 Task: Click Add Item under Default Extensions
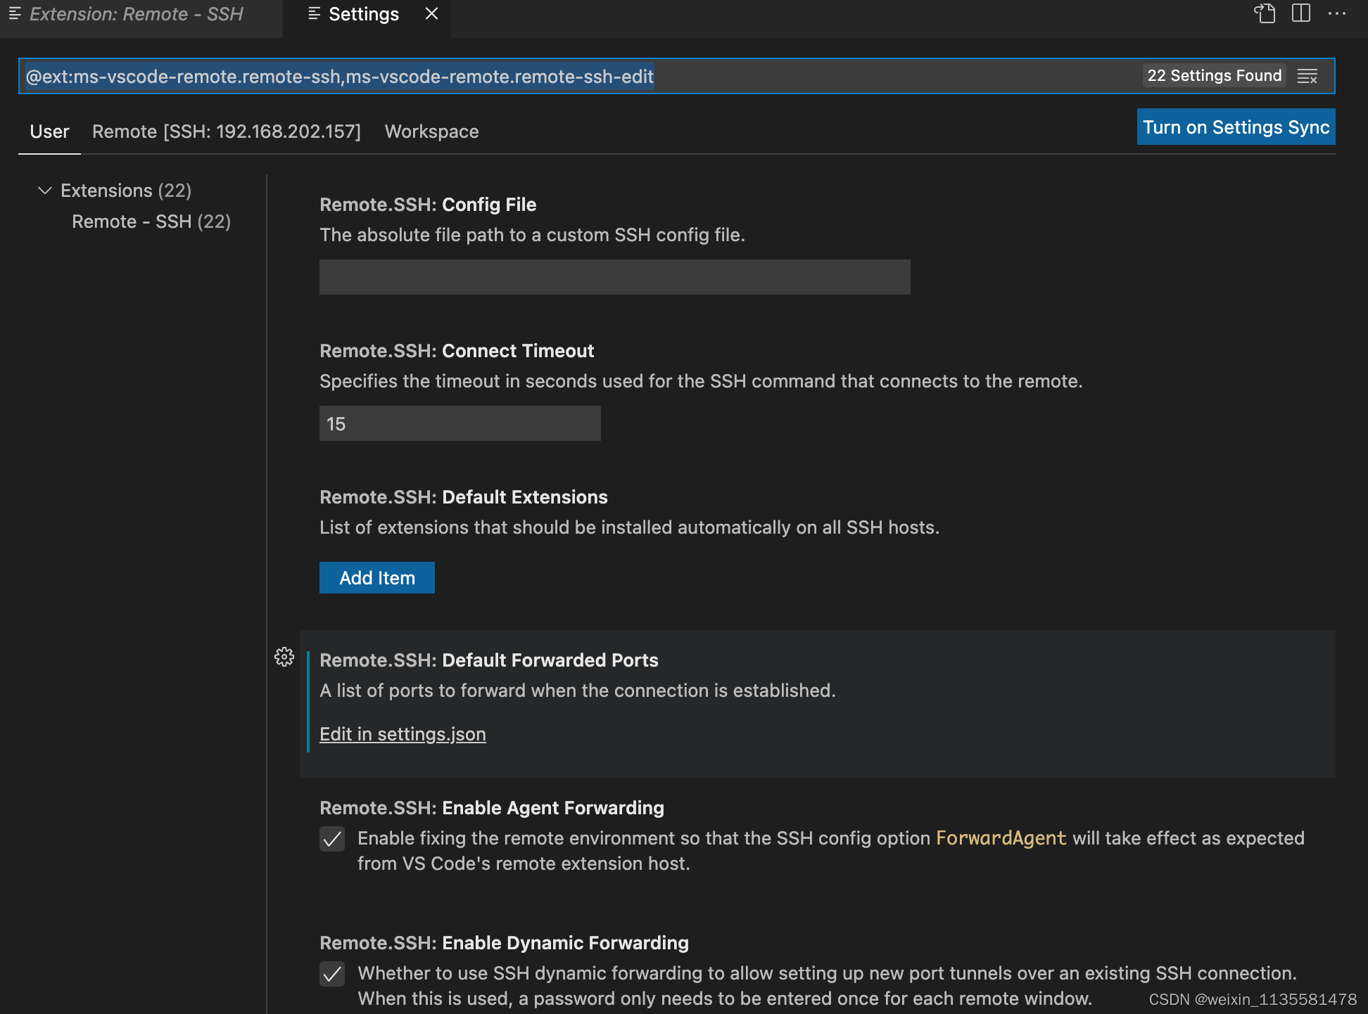[377, 578]
